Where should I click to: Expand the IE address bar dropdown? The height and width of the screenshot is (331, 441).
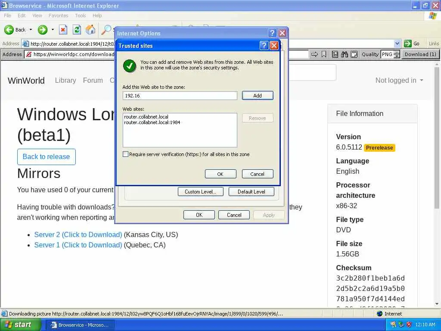397,44
